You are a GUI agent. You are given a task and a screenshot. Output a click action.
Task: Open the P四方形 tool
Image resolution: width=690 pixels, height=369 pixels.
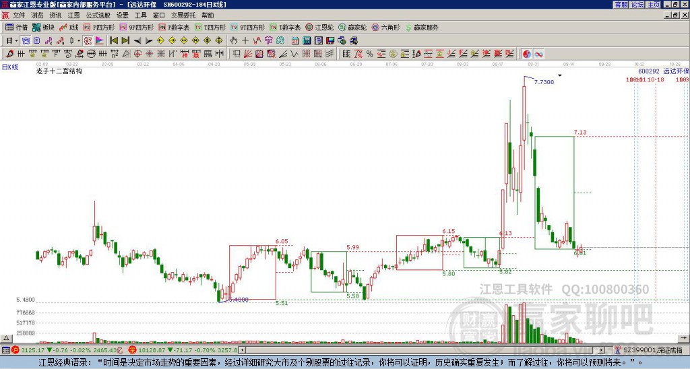pyautogui.click(x=99, y=27)
